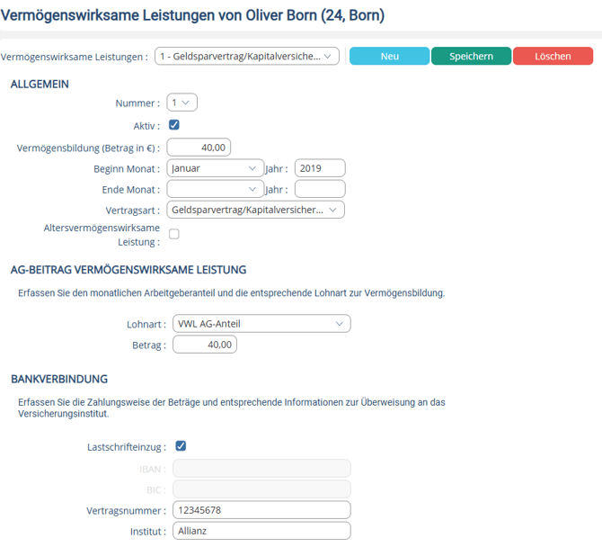Open the Beginn Monat dropdown
The width and height of the screenshot is (602, 547).
coord(216,168)
